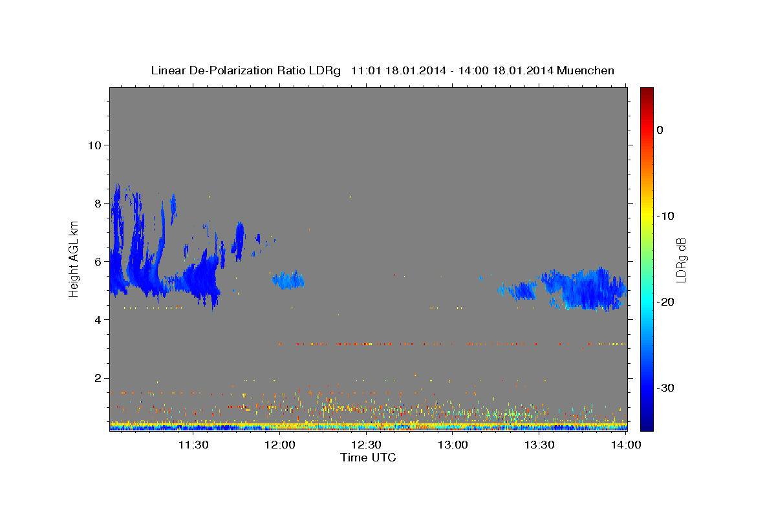
Task: Click the 12:00 time tick label
Action: pyautogui.click(x=280, y=445)
